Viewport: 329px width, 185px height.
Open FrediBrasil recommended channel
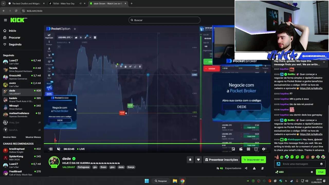pyautogui.click(x=22, y=173)
